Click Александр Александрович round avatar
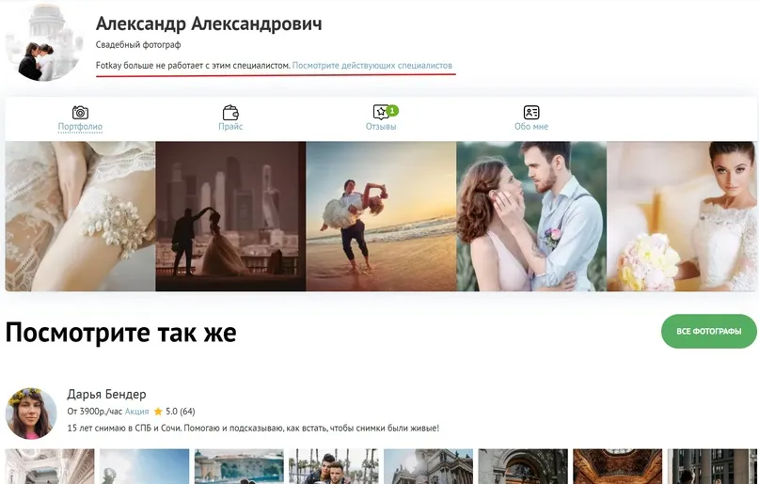Viewport: 759px width, 484px height. point(44,42)
